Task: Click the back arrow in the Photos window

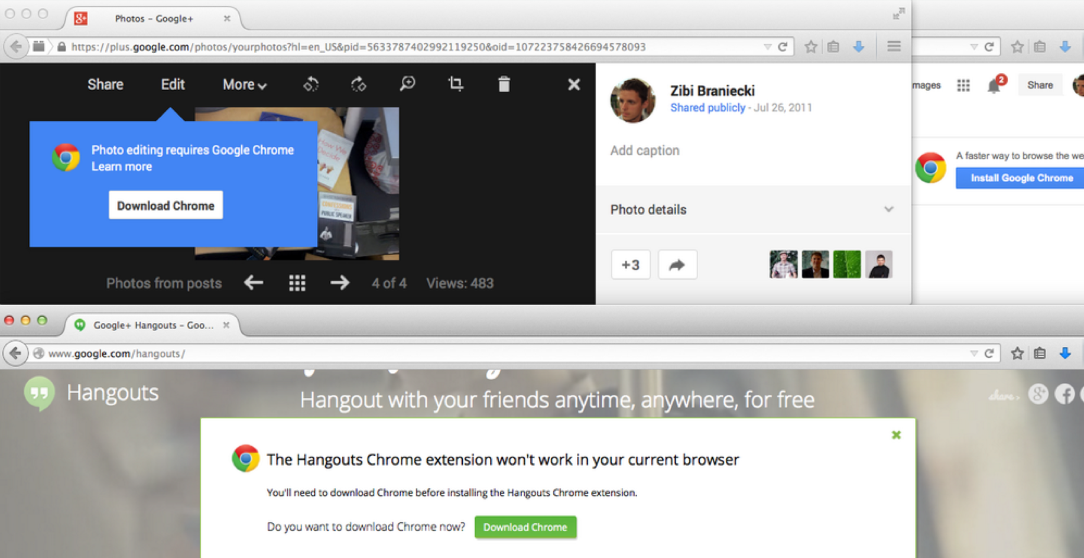Action: tap(16, 46)
